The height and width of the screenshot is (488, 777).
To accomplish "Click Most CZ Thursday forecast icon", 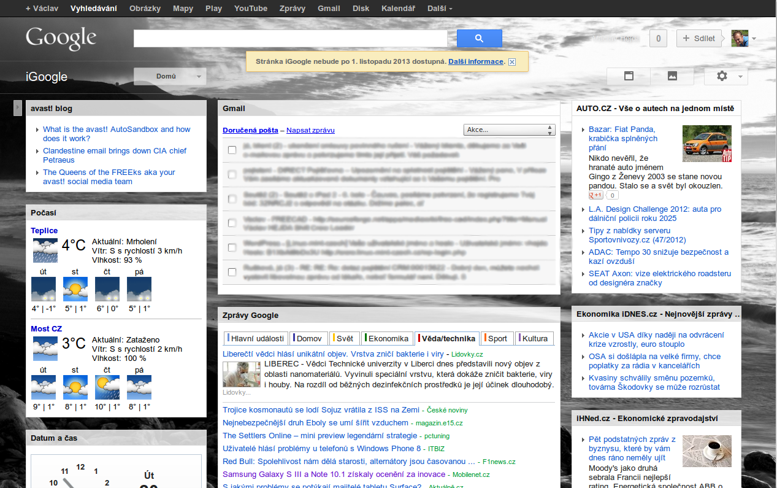I will [107, 387].
